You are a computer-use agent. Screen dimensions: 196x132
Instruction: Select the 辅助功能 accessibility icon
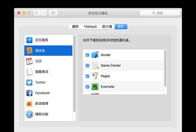coord(29,114)
